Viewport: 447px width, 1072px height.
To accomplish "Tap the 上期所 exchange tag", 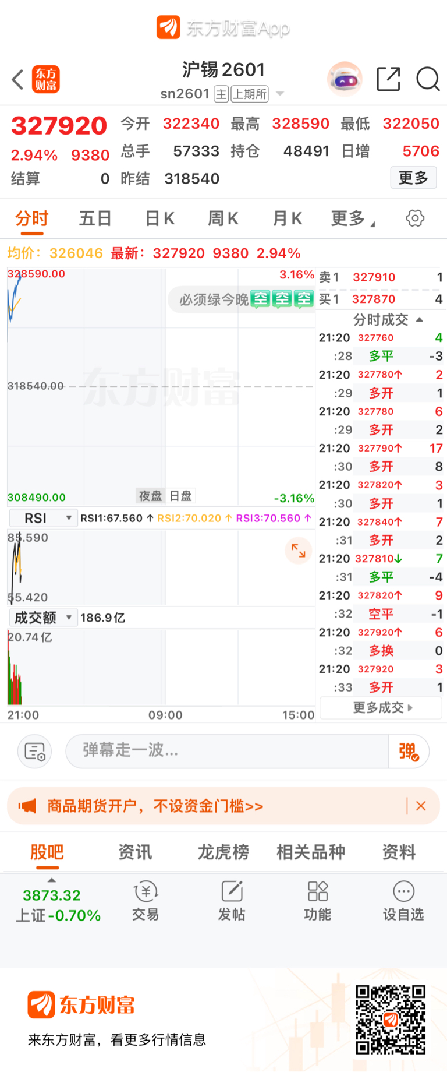I will pos(250,94).
